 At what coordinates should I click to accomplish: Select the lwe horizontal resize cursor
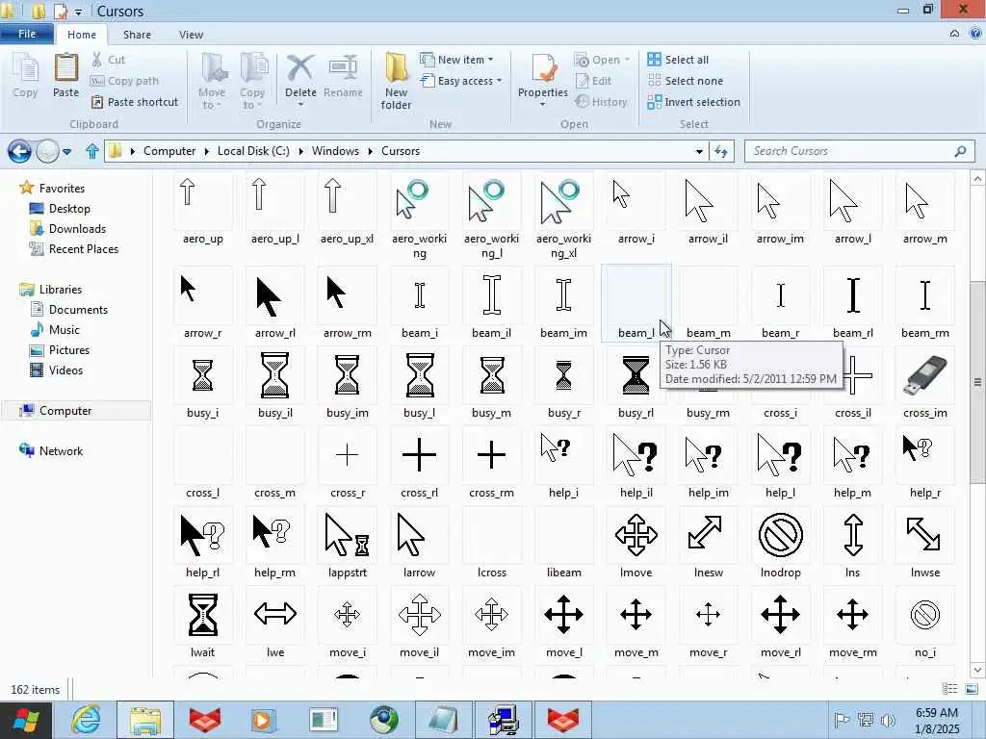274,623
